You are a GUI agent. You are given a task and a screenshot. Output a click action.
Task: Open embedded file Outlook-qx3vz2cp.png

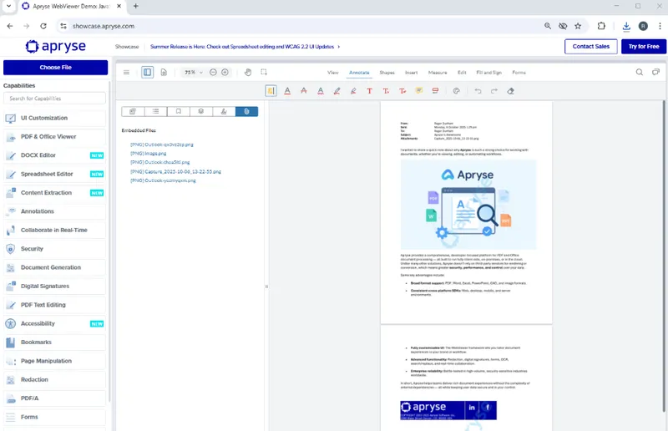(162, 145)
